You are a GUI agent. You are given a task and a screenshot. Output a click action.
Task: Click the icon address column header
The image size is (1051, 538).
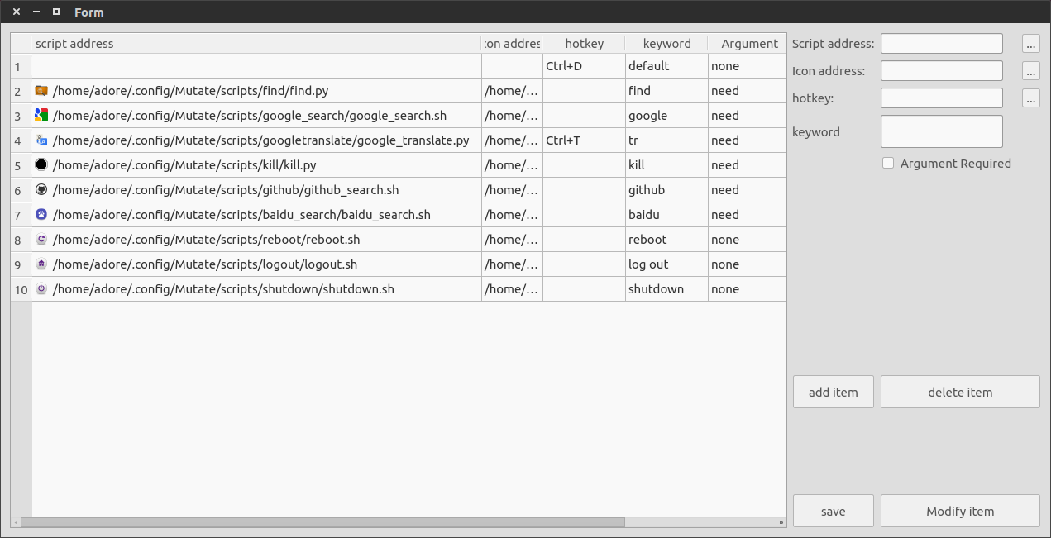click(x=512, y=44)
